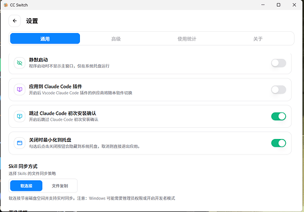
Task: Choose 文件复制 sync method
Action: pos(60,185)
